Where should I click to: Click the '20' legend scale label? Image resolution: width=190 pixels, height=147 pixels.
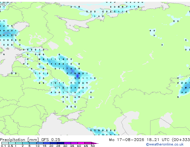51,146
